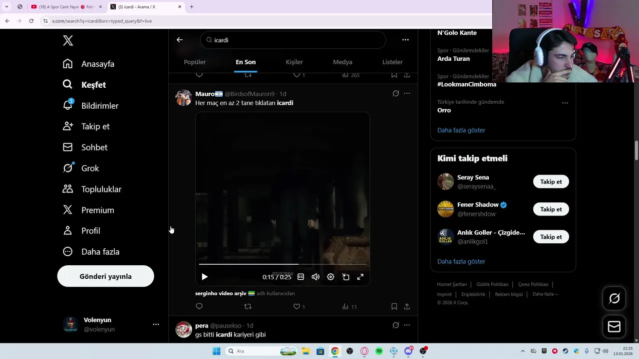Viewport: 639px width, 359px height.
Task: Open floating Grok button
Action: tap(614, 298)
